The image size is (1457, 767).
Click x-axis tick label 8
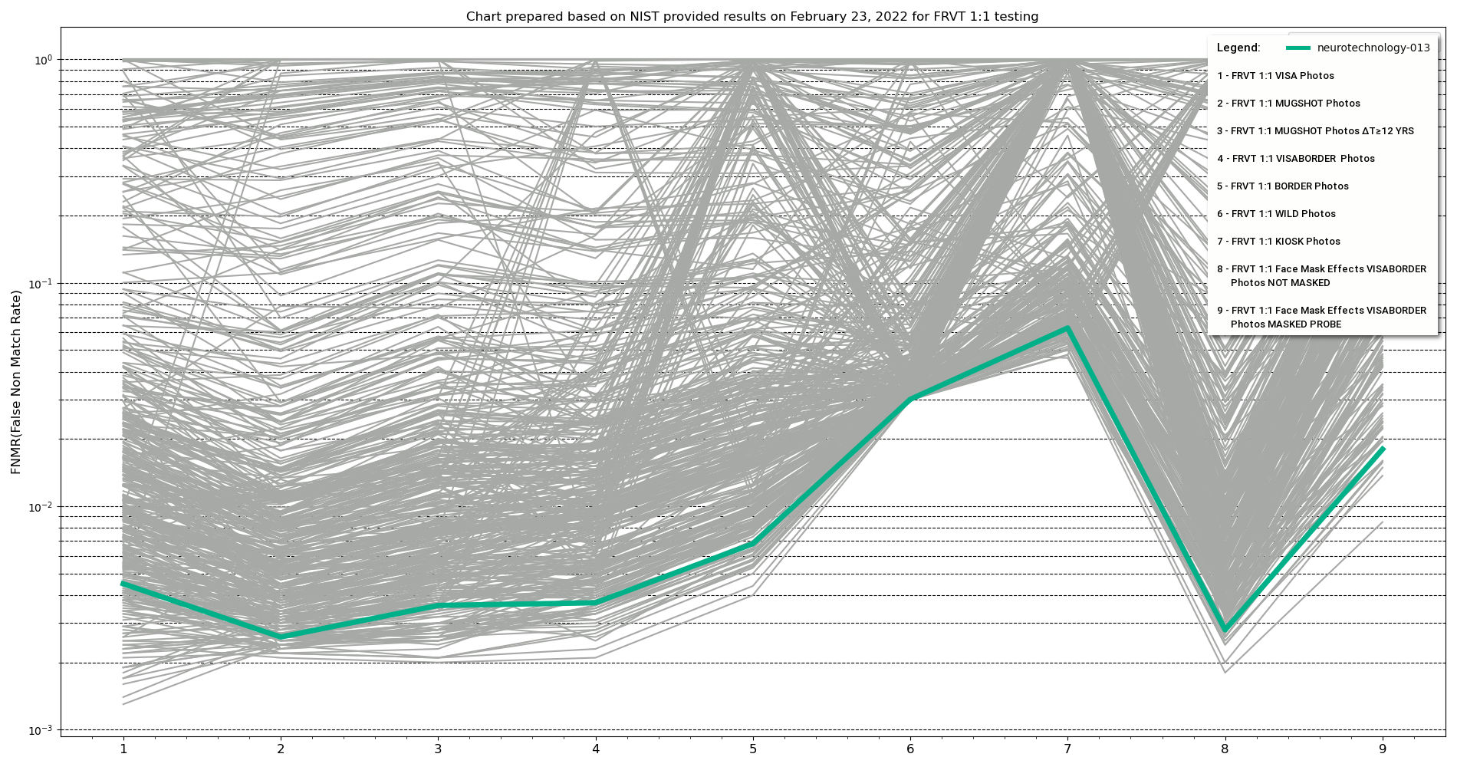(x=1225, y=749)
